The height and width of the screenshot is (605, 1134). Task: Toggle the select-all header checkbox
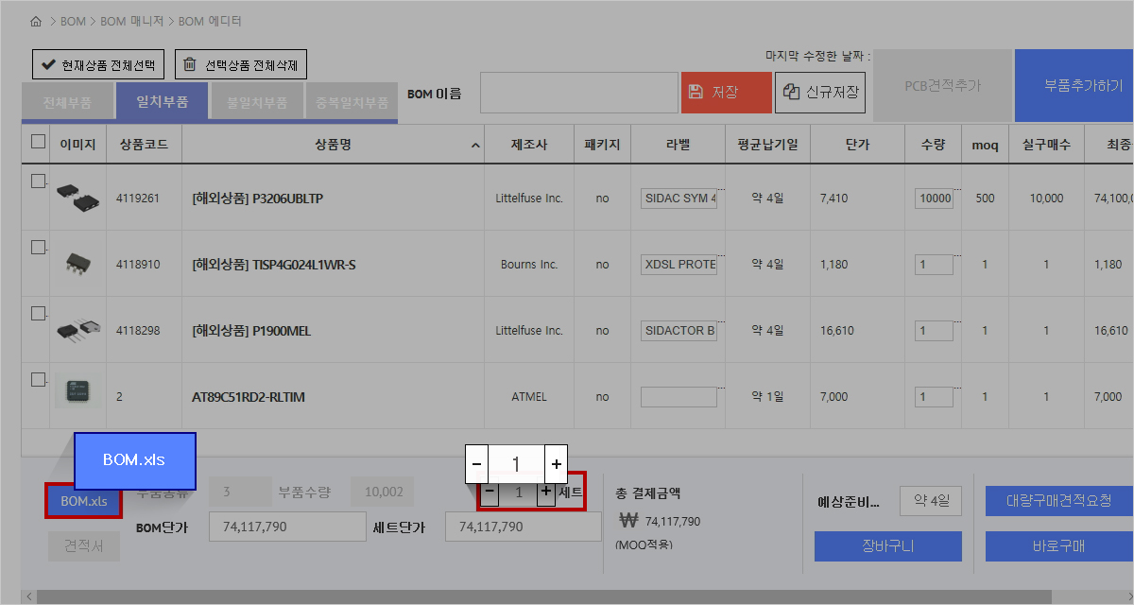pyautogui.click(x=38, y=142)
